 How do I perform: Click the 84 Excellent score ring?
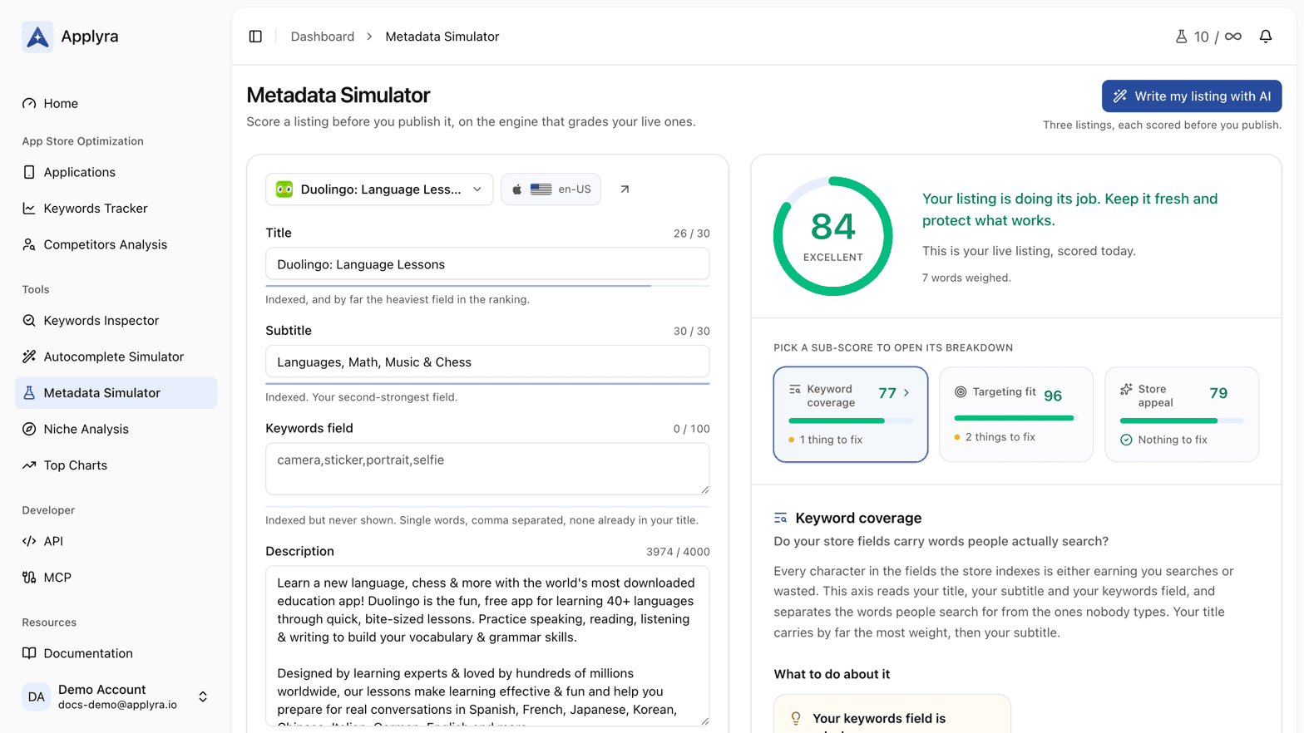[x=833, y=236]
